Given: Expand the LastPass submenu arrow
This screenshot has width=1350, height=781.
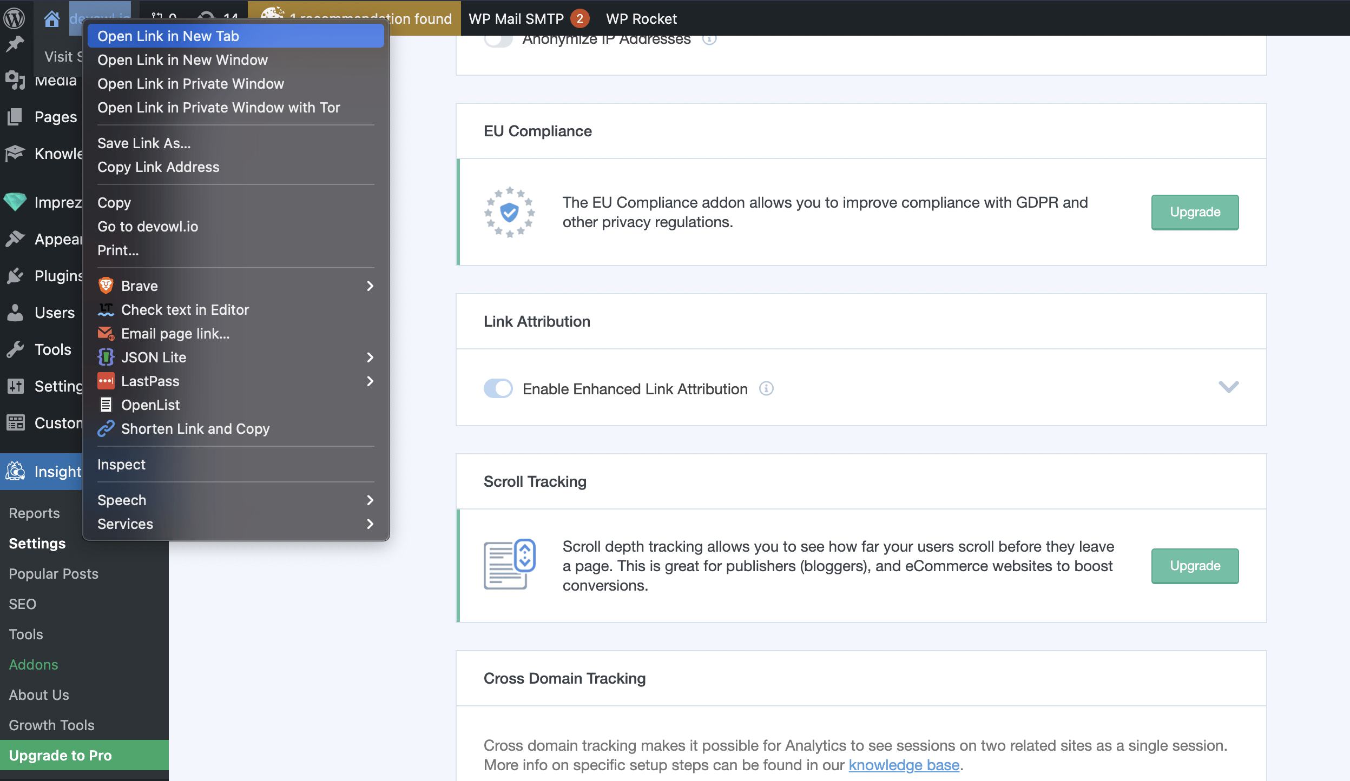Looking at the screenshot, I should point(370,381).
